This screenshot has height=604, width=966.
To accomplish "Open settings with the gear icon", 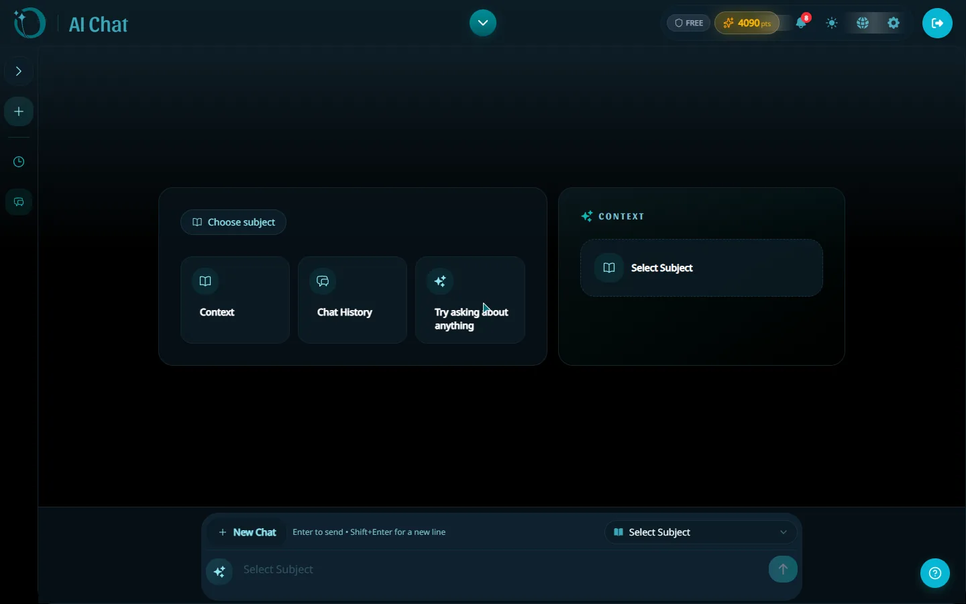I will click(894, 23).
